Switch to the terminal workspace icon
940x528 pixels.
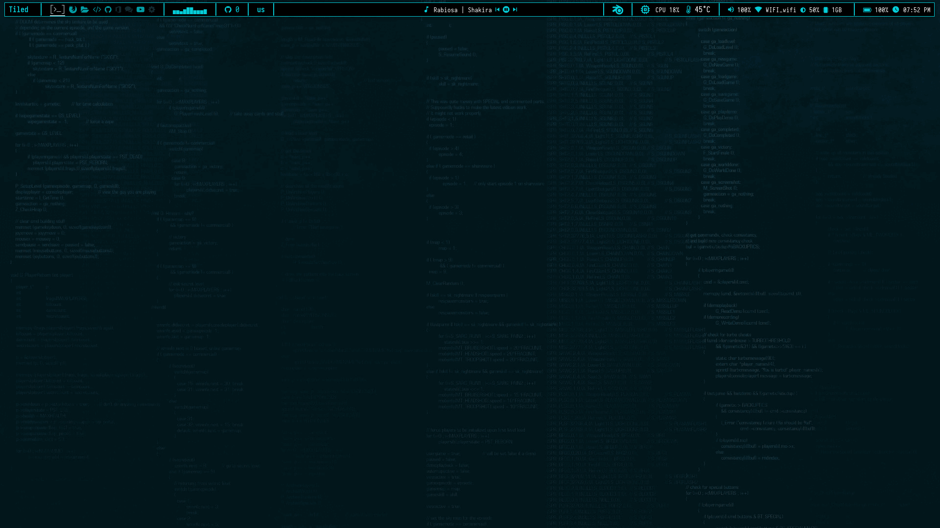pos(57,10)
